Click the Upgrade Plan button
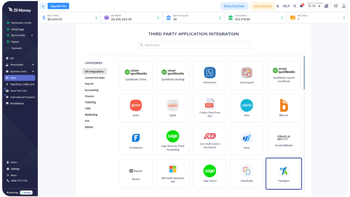 click(58, 6)
